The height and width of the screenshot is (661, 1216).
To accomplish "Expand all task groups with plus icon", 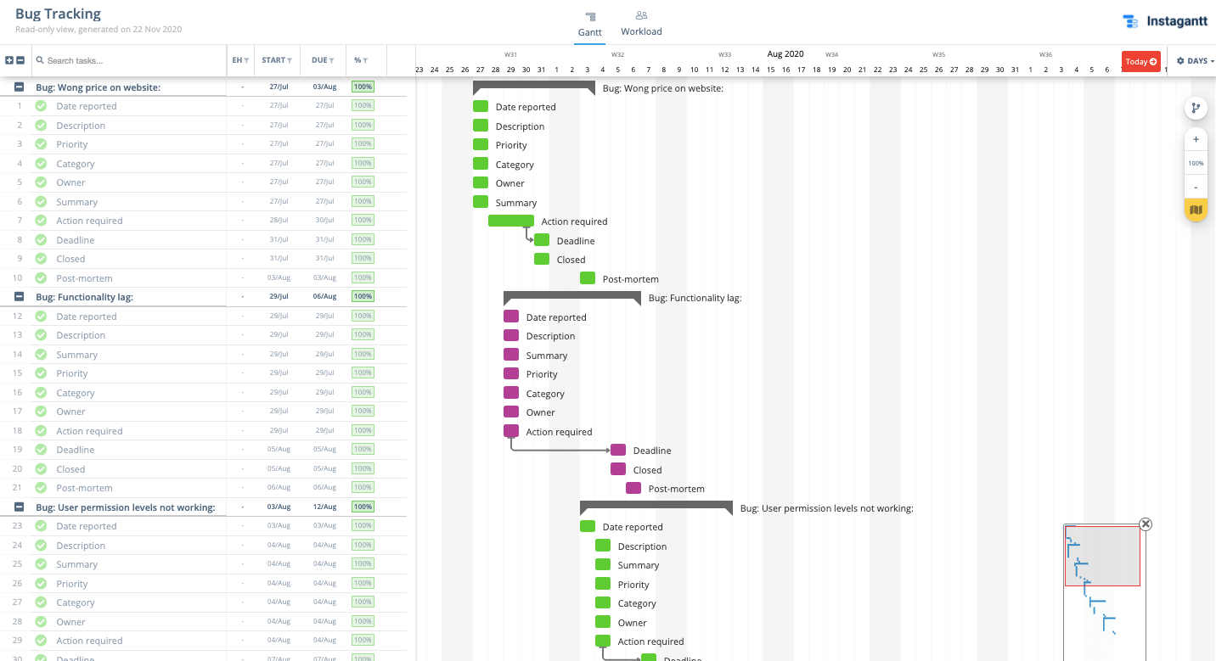I will click(9, 60).
